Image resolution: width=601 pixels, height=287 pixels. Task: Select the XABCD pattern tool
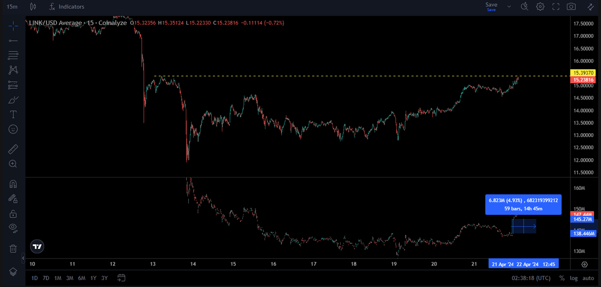click(x=13, y=70)
